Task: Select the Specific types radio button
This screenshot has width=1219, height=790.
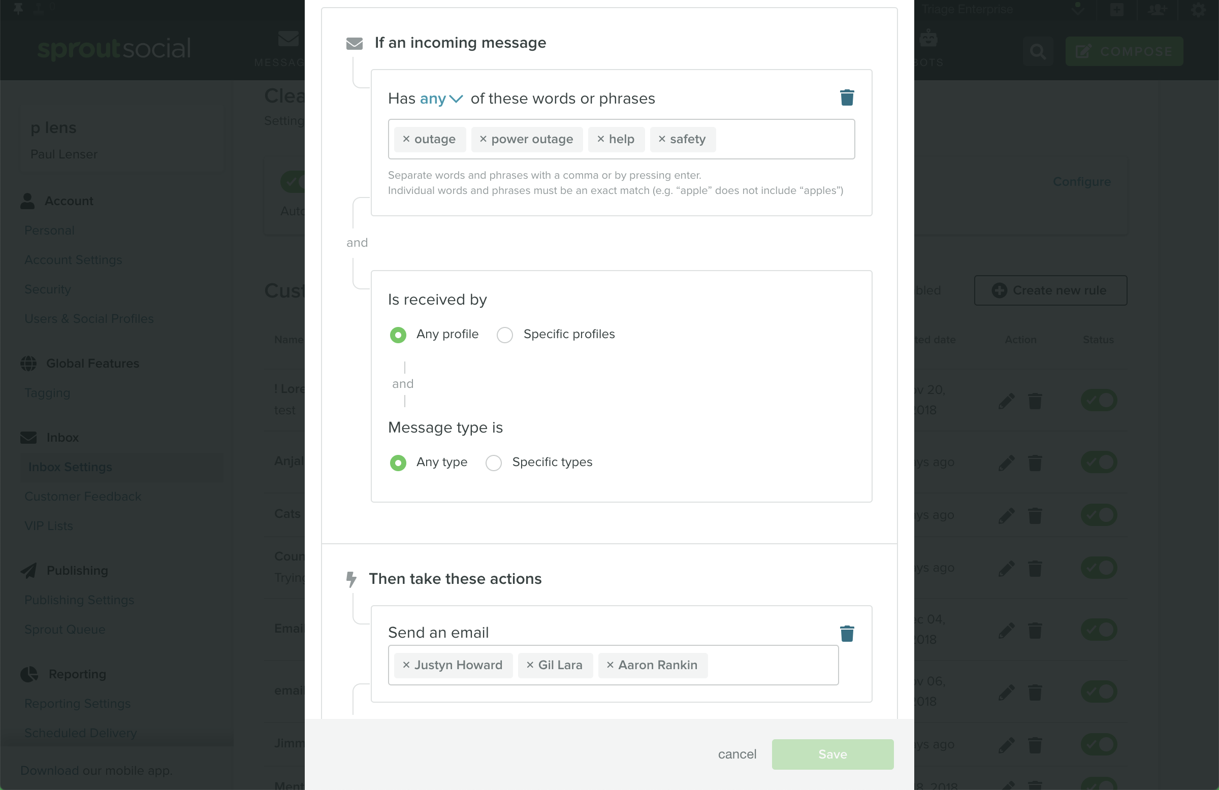Action: [494, 463]
